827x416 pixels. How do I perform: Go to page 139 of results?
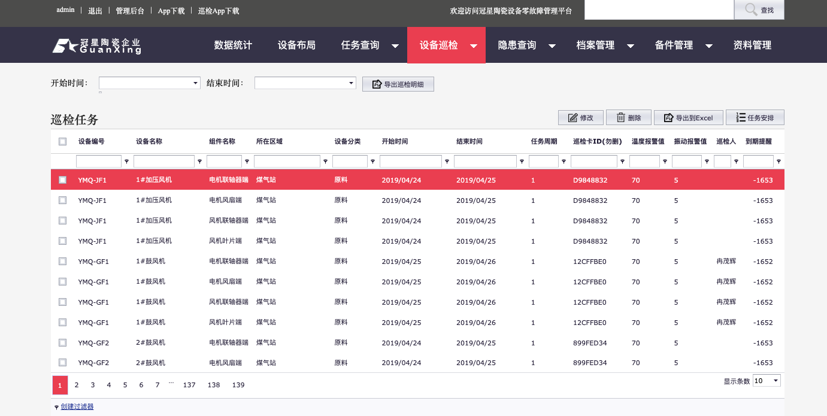[238, 385]
